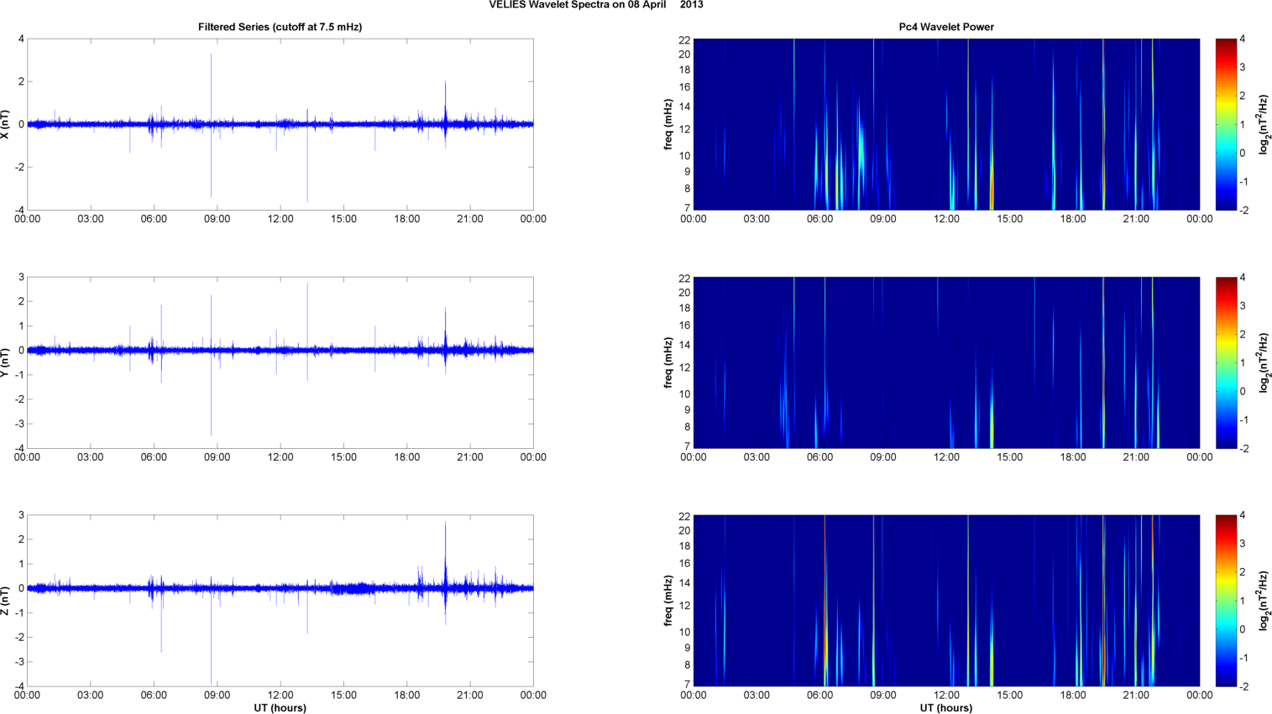The height and width of the screenshot is (714, 1272).
Task: Click the 06:00 tick label under the Z series
Action: tap(154, 696)
